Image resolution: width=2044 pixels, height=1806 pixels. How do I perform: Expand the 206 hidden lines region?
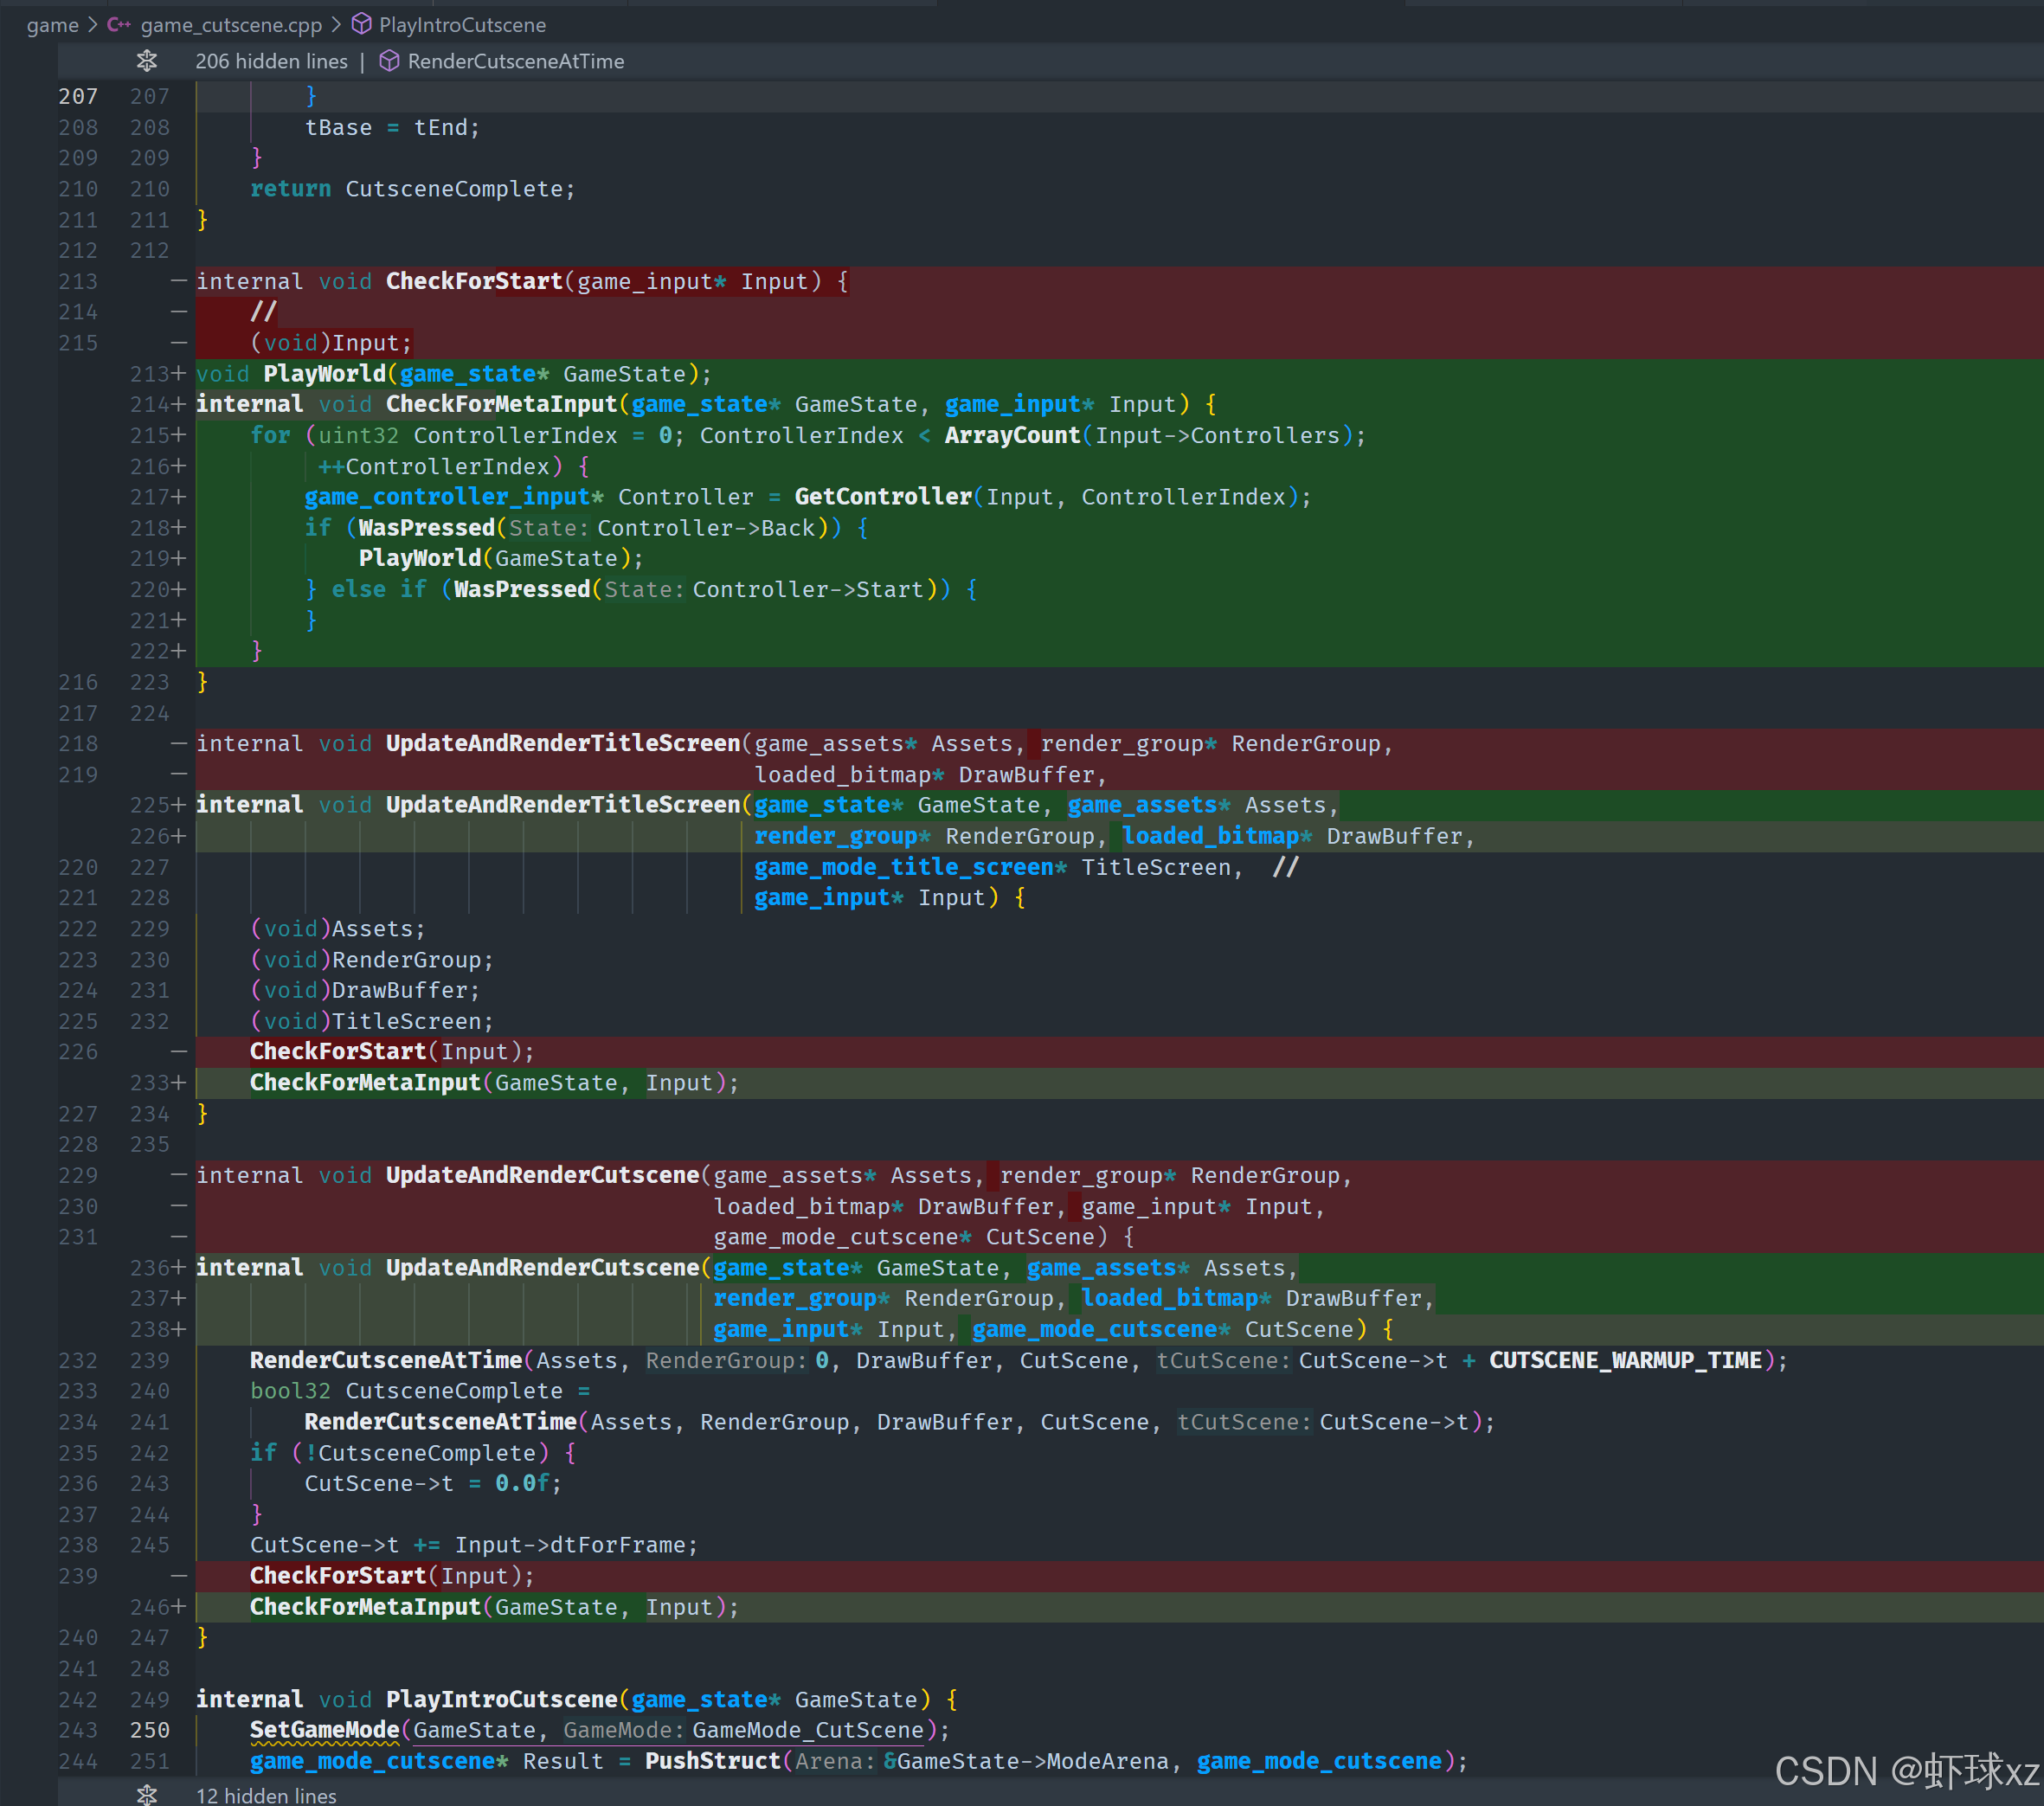pos(271,61)
